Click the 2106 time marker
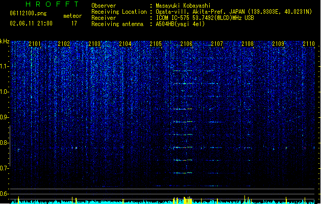Screen dimensions: 321x204 point(186,44)
